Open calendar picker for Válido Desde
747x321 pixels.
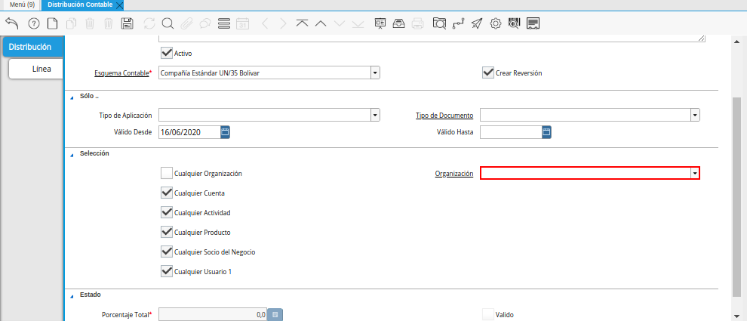(x=226, y=132)
